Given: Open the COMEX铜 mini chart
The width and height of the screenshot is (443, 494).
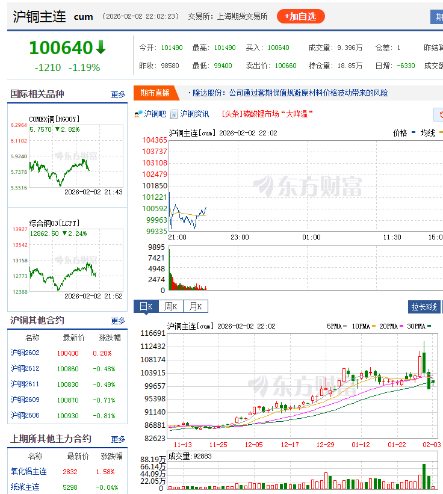Looking at the screenshot, I should coord(67,155).
